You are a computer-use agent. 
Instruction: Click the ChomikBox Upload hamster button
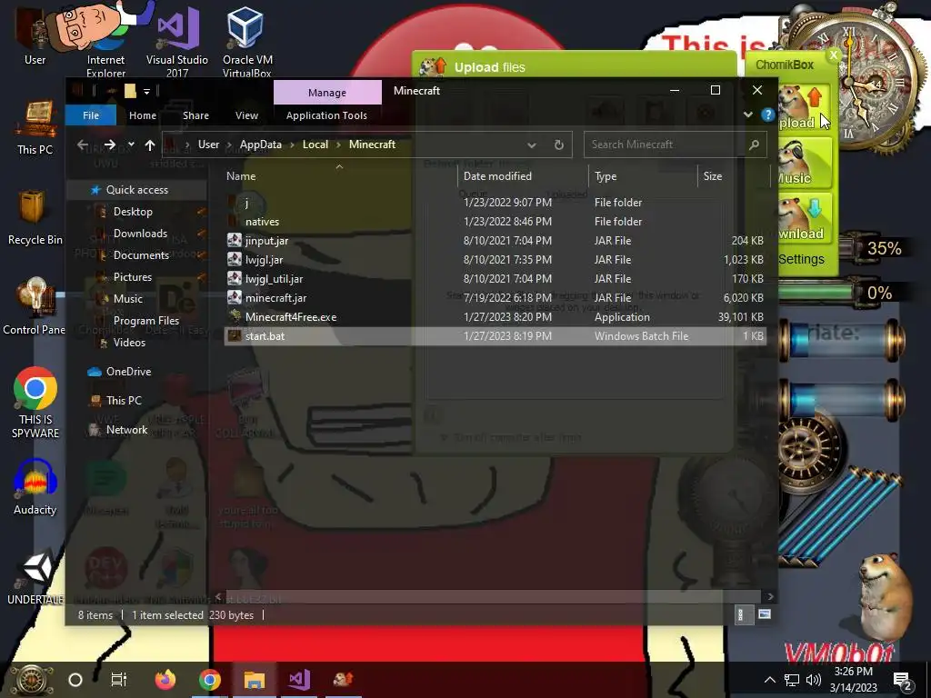[x=803, y=108]
